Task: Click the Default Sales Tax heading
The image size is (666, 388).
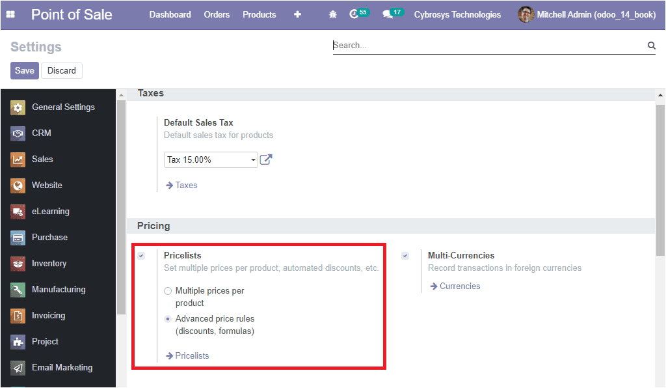Action: (x=198, y=123)
